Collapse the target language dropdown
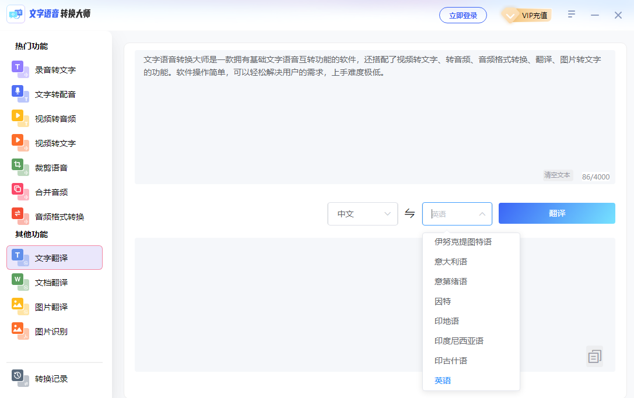Viewport: 634px width, 398px height. (457, 213)
